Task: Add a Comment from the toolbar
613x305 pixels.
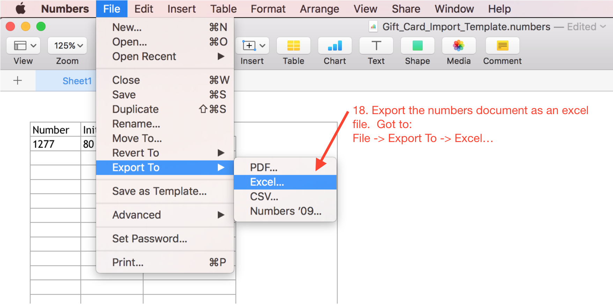Action: pyautogui.click(x=502, y=46)
